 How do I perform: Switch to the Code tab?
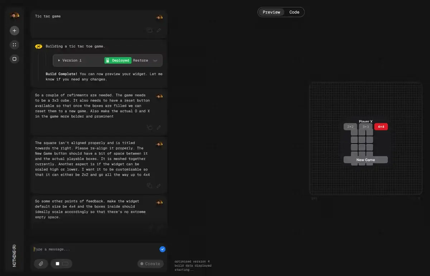294,12
